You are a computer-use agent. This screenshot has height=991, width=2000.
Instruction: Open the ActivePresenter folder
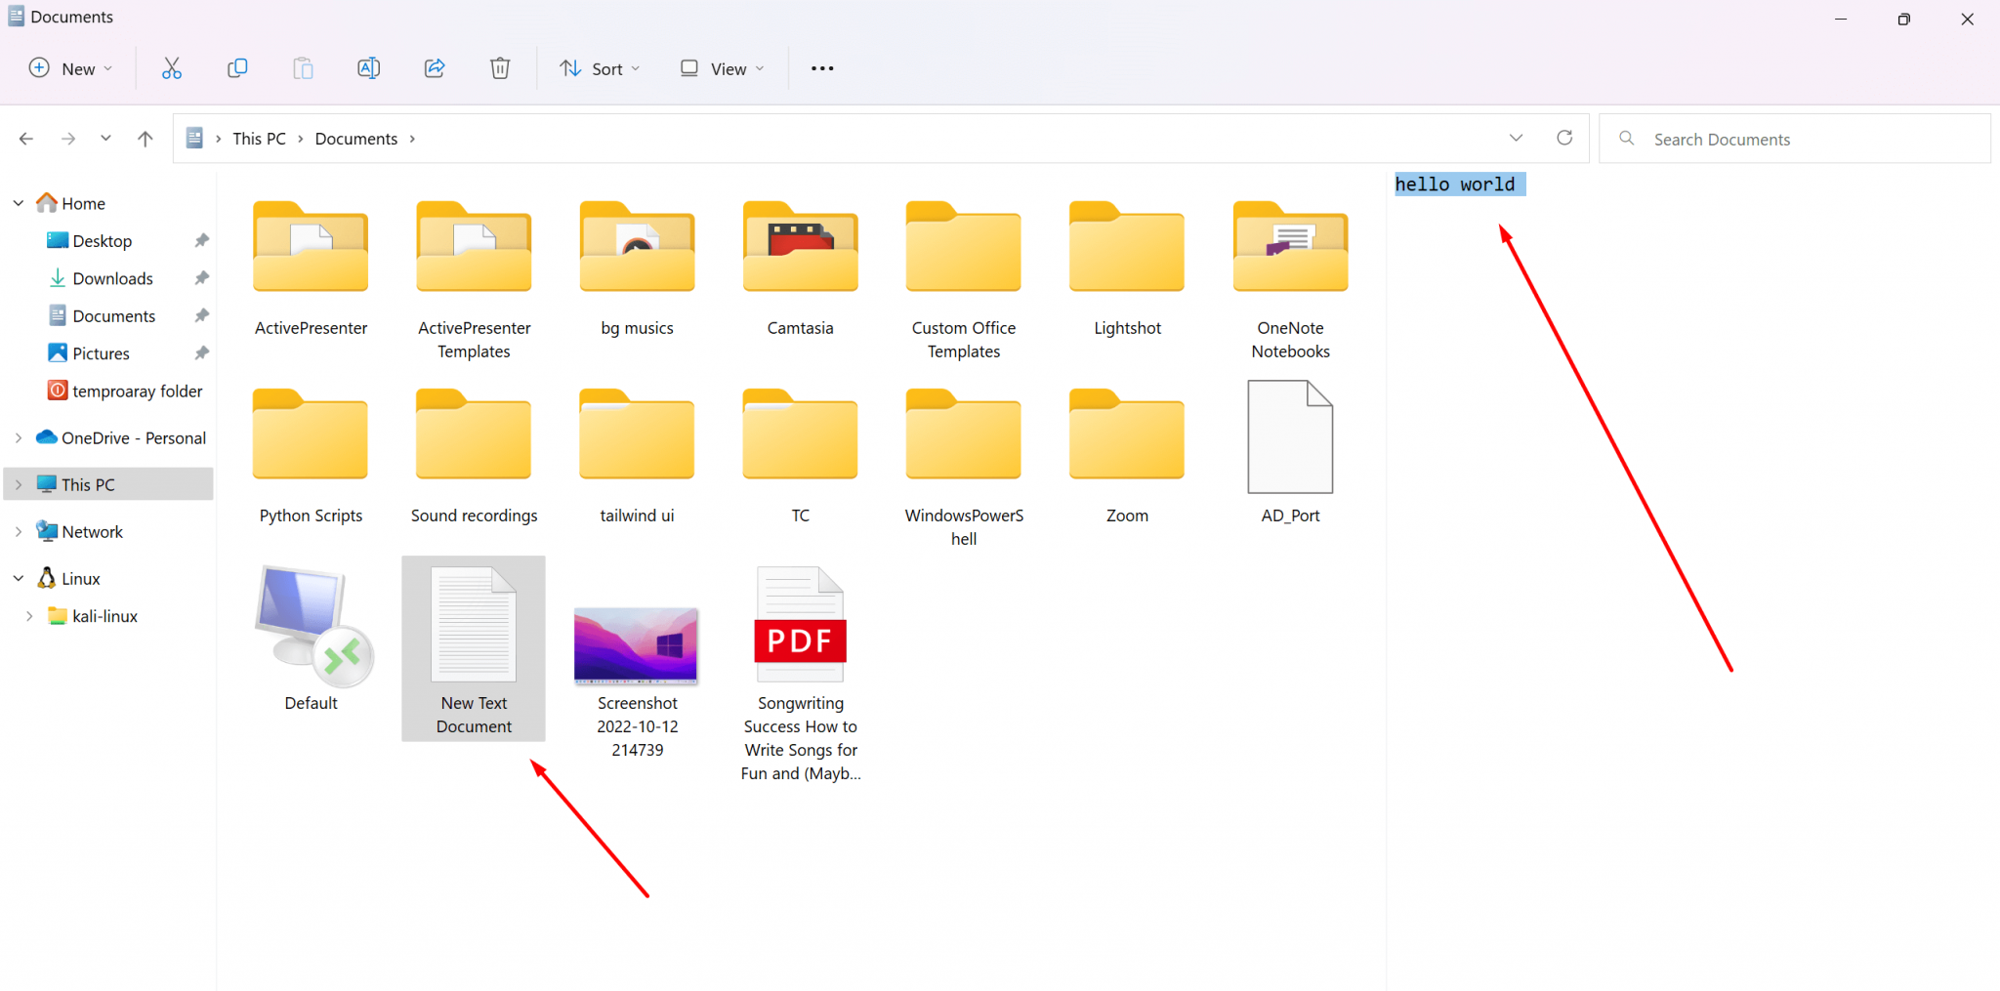pyautogui.click(x=311, y=268)
